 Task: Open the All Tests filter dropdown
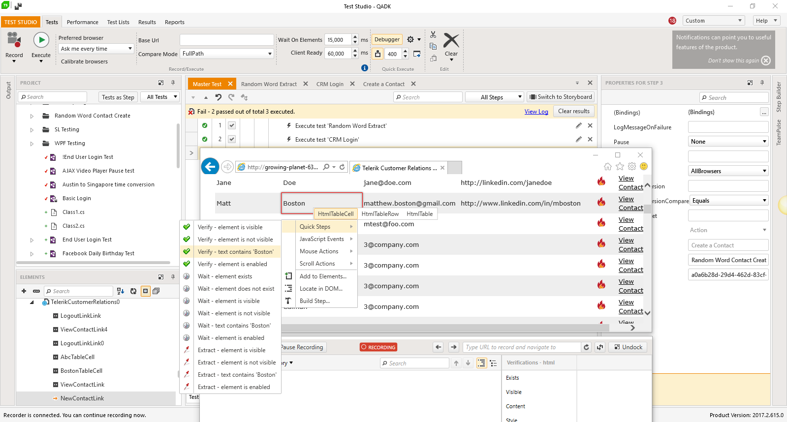160,97
